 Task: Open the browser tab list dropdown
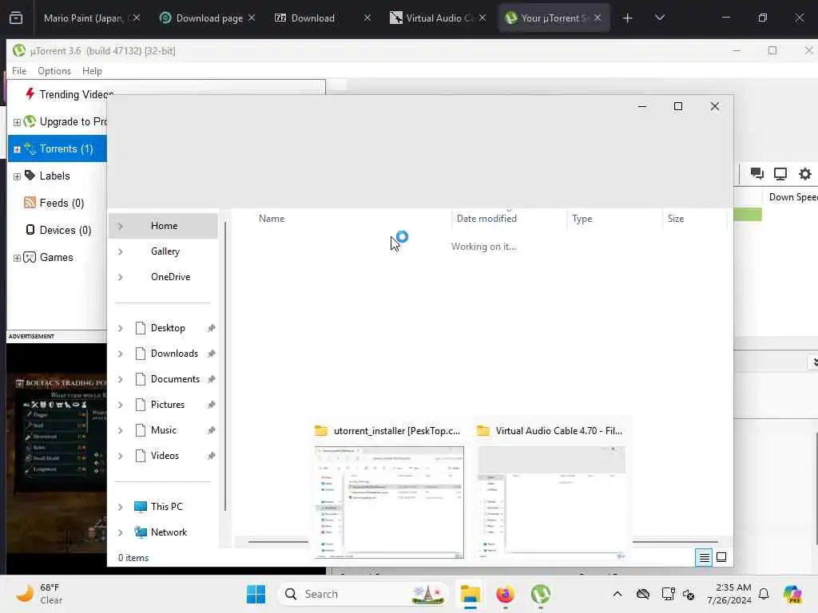pyautogui.click(x=659, y=18)
